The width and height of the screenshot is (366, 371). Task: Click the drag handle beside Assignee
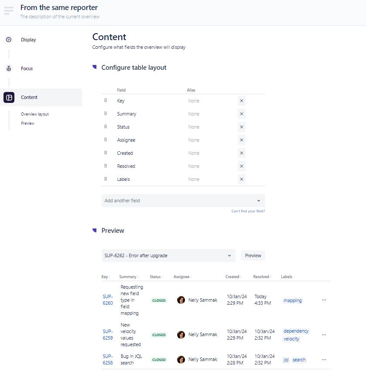[x=106, y=140]
